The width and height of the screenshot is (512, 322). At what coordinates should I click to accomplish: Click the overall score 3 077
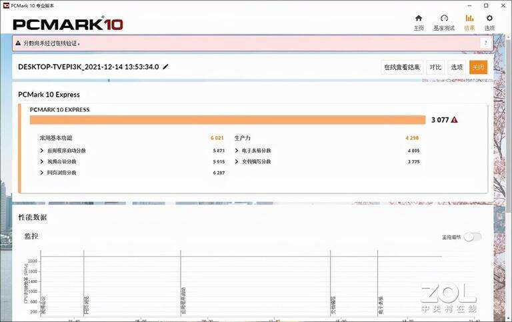tap(440, 120)
